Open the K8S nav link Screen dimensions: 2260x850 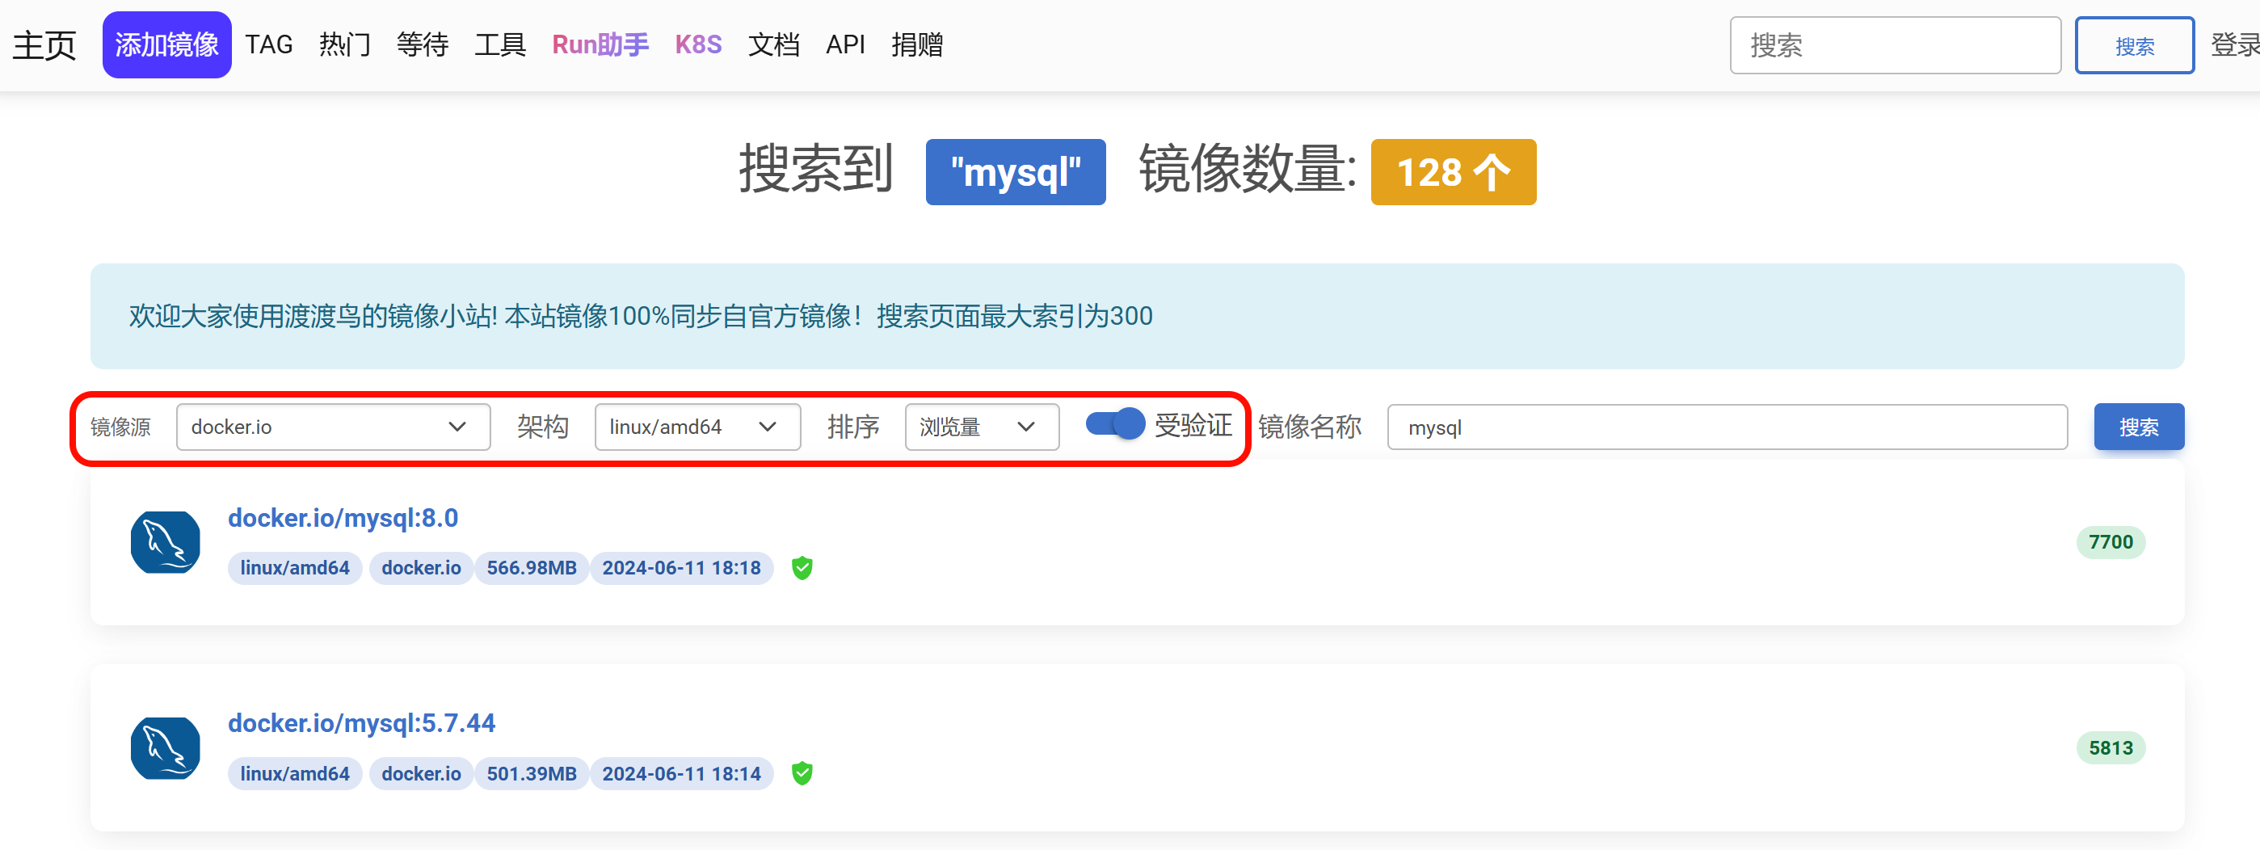tap(698, 44)
